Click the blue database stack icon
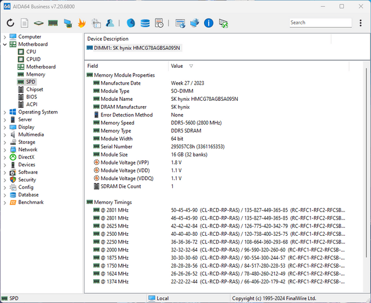This screenshot has height=303, width=371. click(145, 23)
